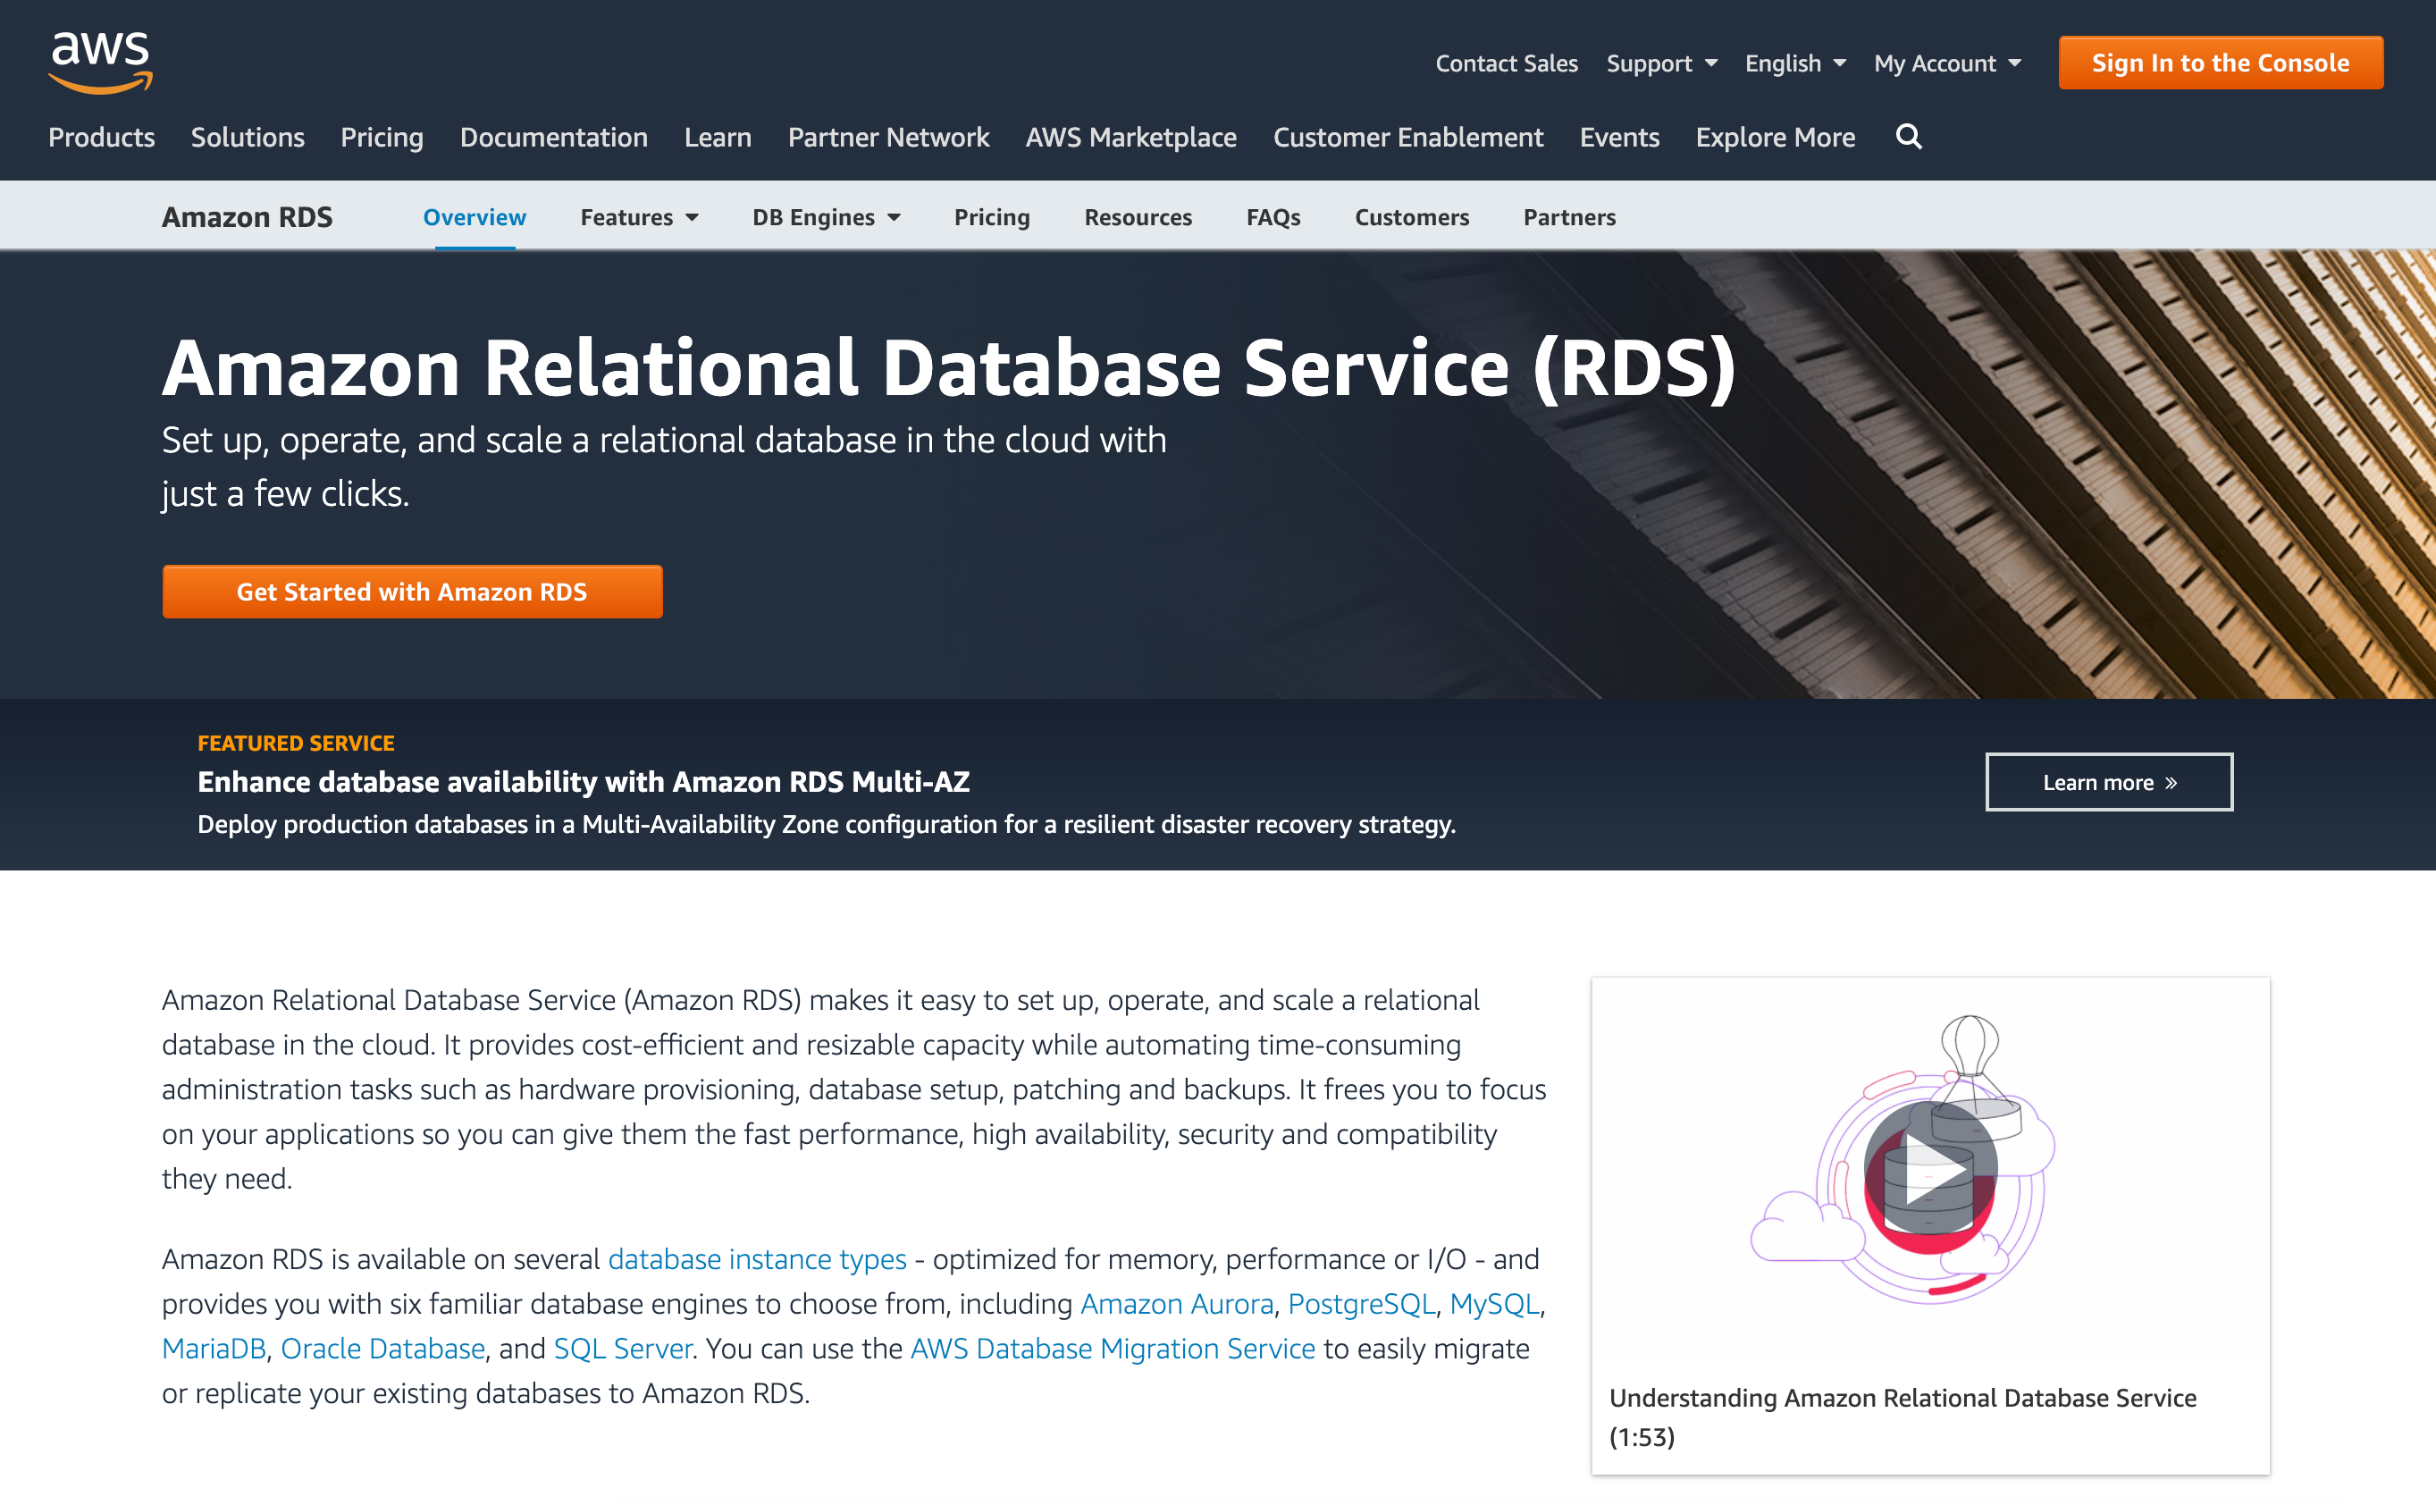Open the Amazon Aurora link
The height and width of the screenshot is (1505, 2436).
click(x=1176, y=1304)
